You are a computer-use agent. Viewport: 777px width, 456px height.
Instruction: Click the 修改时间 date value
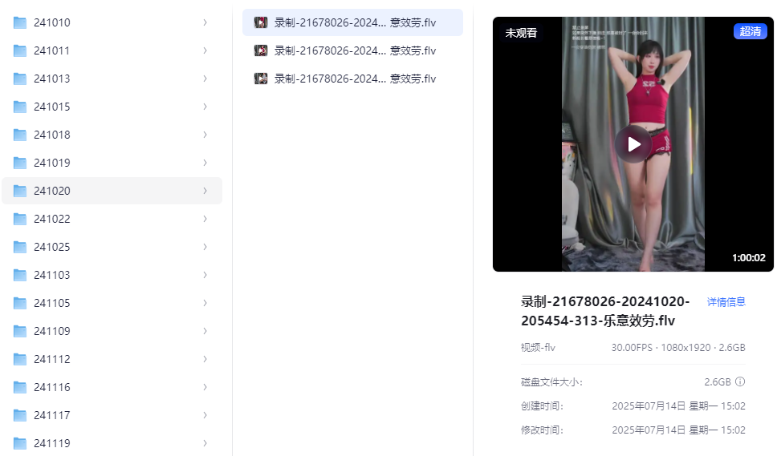(x=679, y=430)
